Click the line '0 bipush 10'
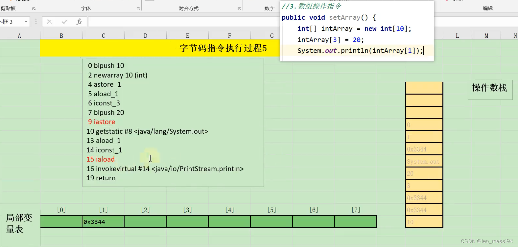 click(106, 66)
